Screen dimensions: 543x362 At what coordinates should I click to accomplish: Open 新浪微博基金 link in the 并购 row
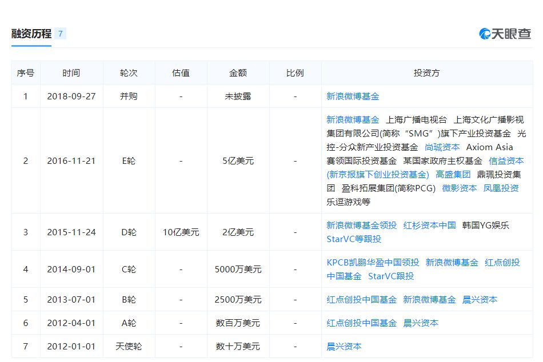point(353,96)
